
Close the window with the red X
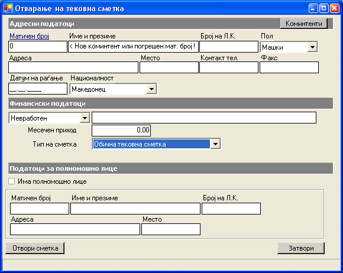(x=335, y=8)
